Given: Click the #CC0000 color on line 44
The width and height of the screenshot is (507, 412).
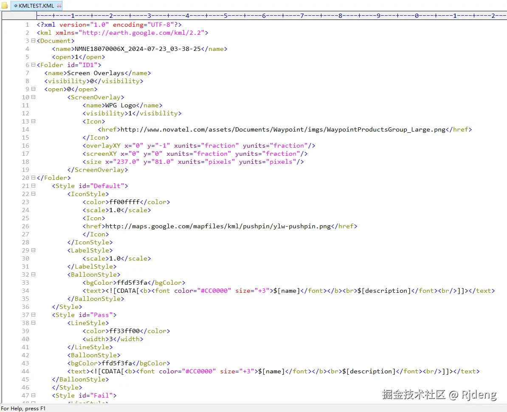Looking at the screenshot, I should (199, 371).
